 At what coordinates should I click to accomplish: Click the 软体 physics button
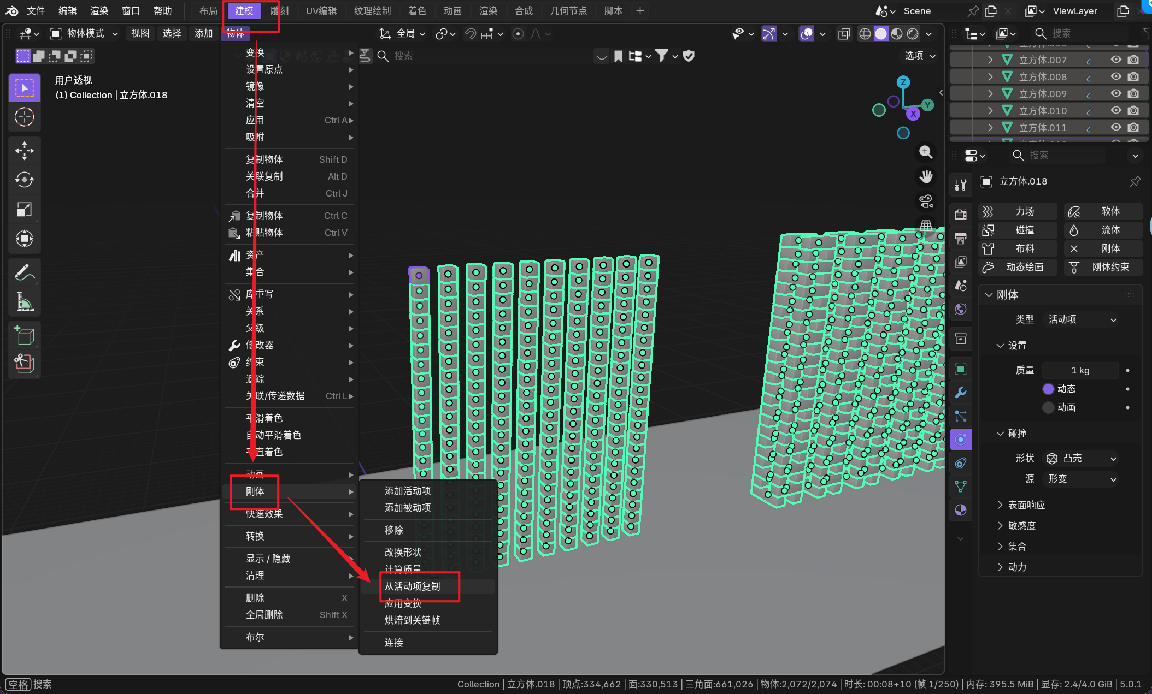[x=1103, y=211]
